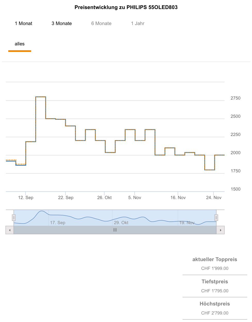The width and height of the screenshot is (252, 322).
Task: Click the 24. Nov x-axis label
Action: click(x=214, y=198)
